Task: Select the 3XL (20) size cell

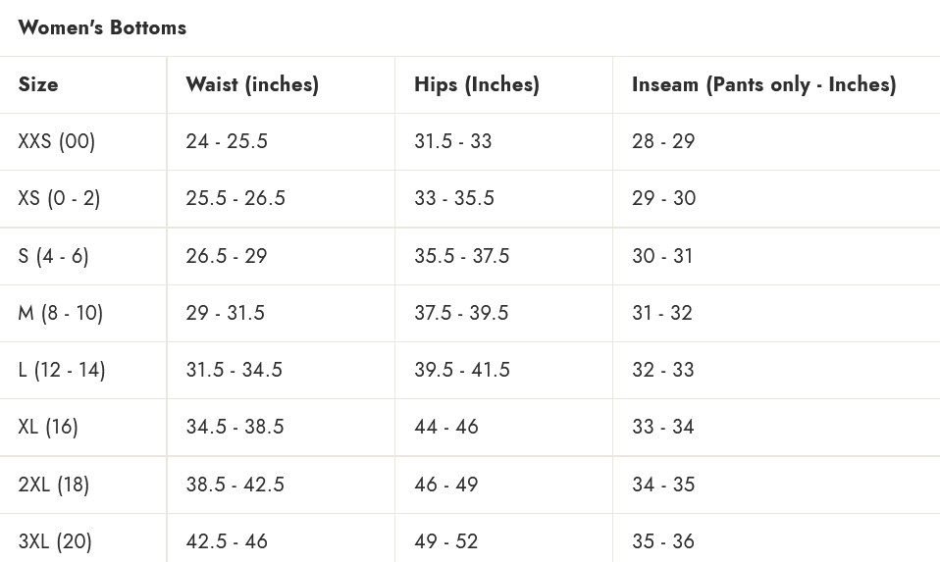Action: 55,541
